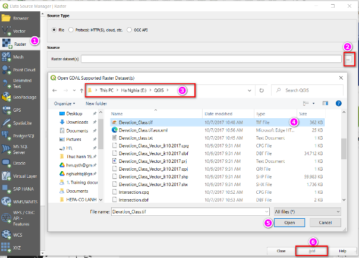Open recent locations dropdown arrow
This screenshot has width=359, height=258.
74,90
